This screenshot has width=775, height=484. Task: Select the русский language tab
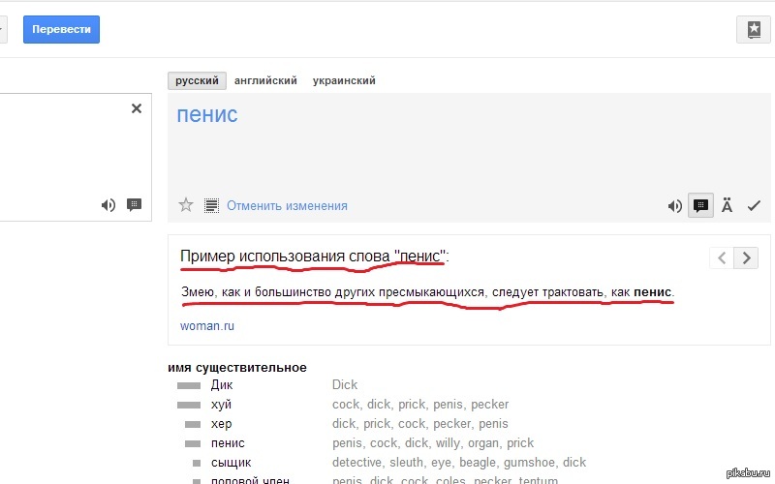coord(197,81)
